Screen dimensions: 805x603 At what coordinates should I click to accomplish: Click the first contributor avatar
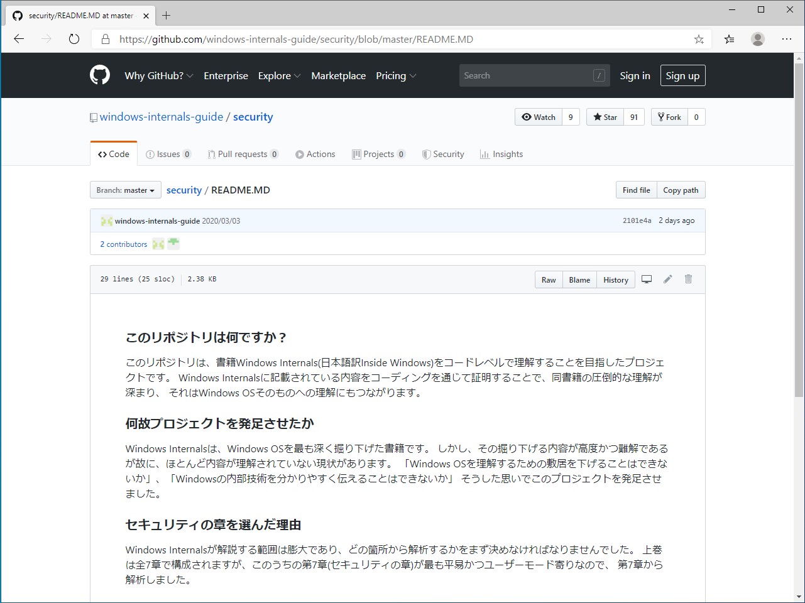tap(158, 244)
